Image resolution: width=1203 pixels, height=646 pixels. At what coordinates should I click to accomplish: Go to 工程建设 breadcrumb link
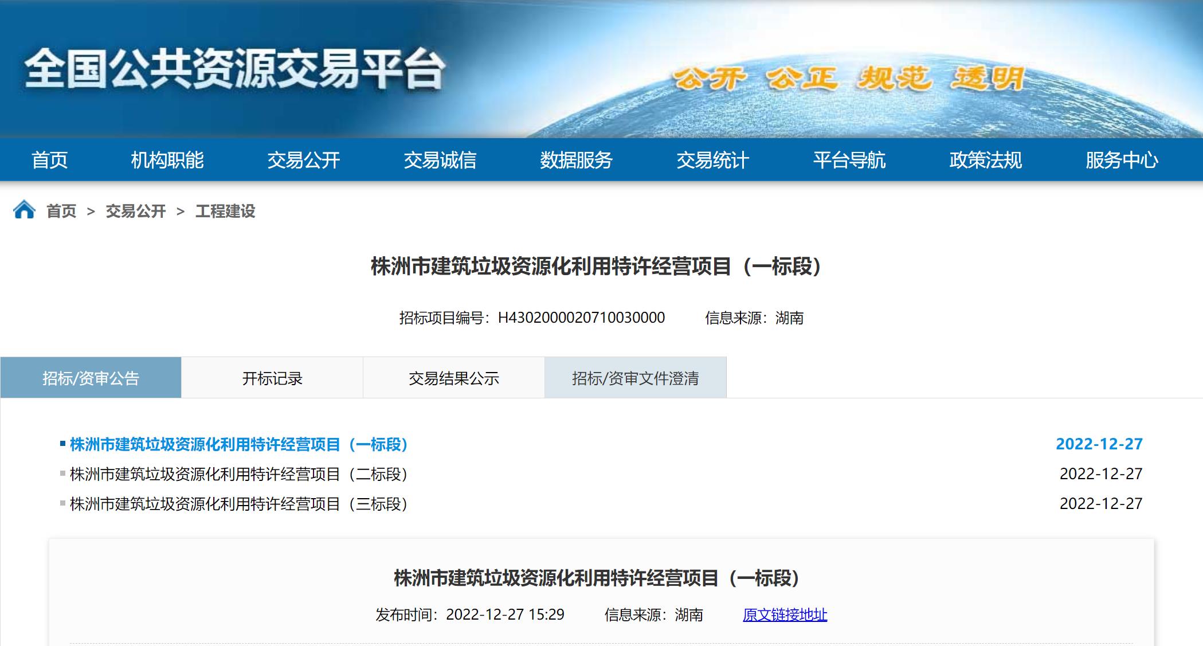pos(225,212)
